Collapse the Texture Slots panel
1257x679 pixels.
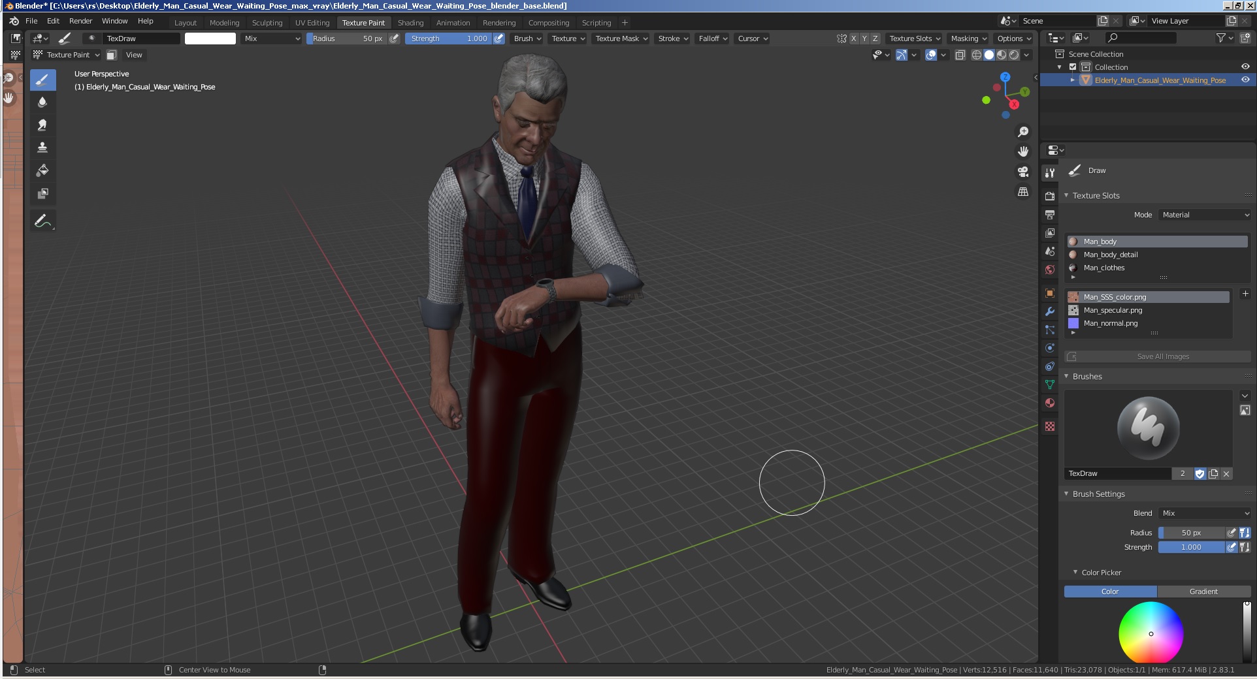1066,196
